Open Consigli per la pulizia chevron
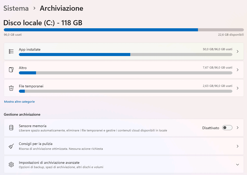This screenshot has height=175, width=247. [x=238, y=146]
